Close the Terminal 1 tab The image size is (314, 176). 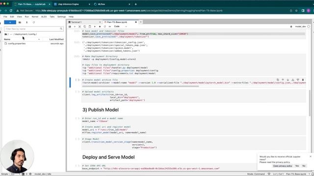pos(100,22)
